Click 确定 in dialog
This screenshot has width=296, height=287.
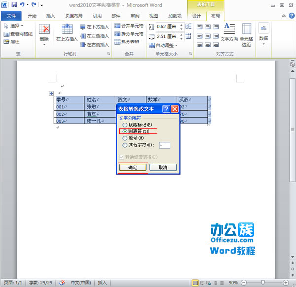[x=133, y=167]
